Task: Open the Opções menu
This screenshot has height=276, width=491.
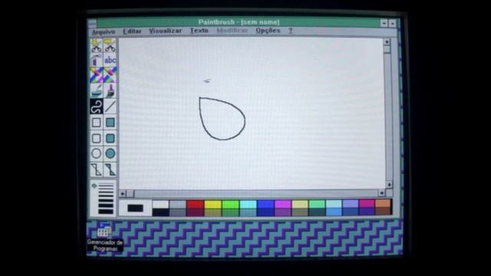Action: 268,31
